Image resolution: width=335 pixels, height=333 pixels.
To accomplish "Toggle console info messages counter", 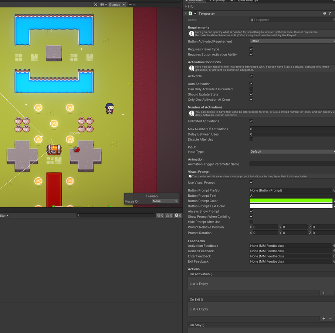I will tap(160, 216).
